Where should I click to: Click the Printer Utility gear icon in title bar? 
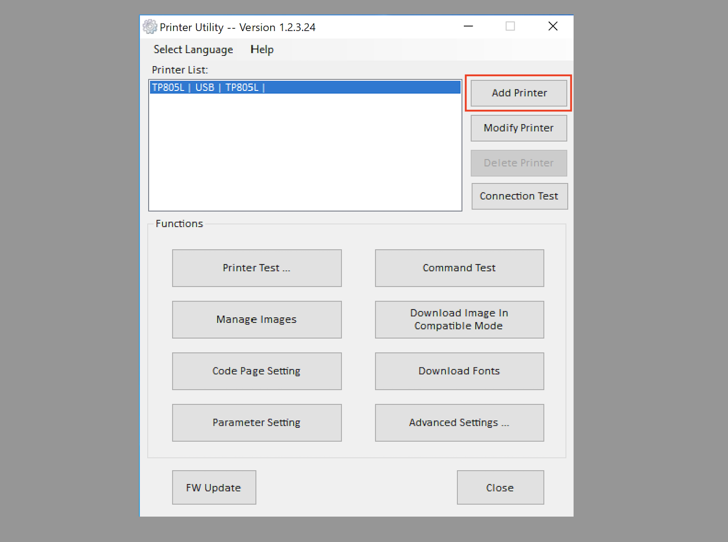[x=149, y=27]
